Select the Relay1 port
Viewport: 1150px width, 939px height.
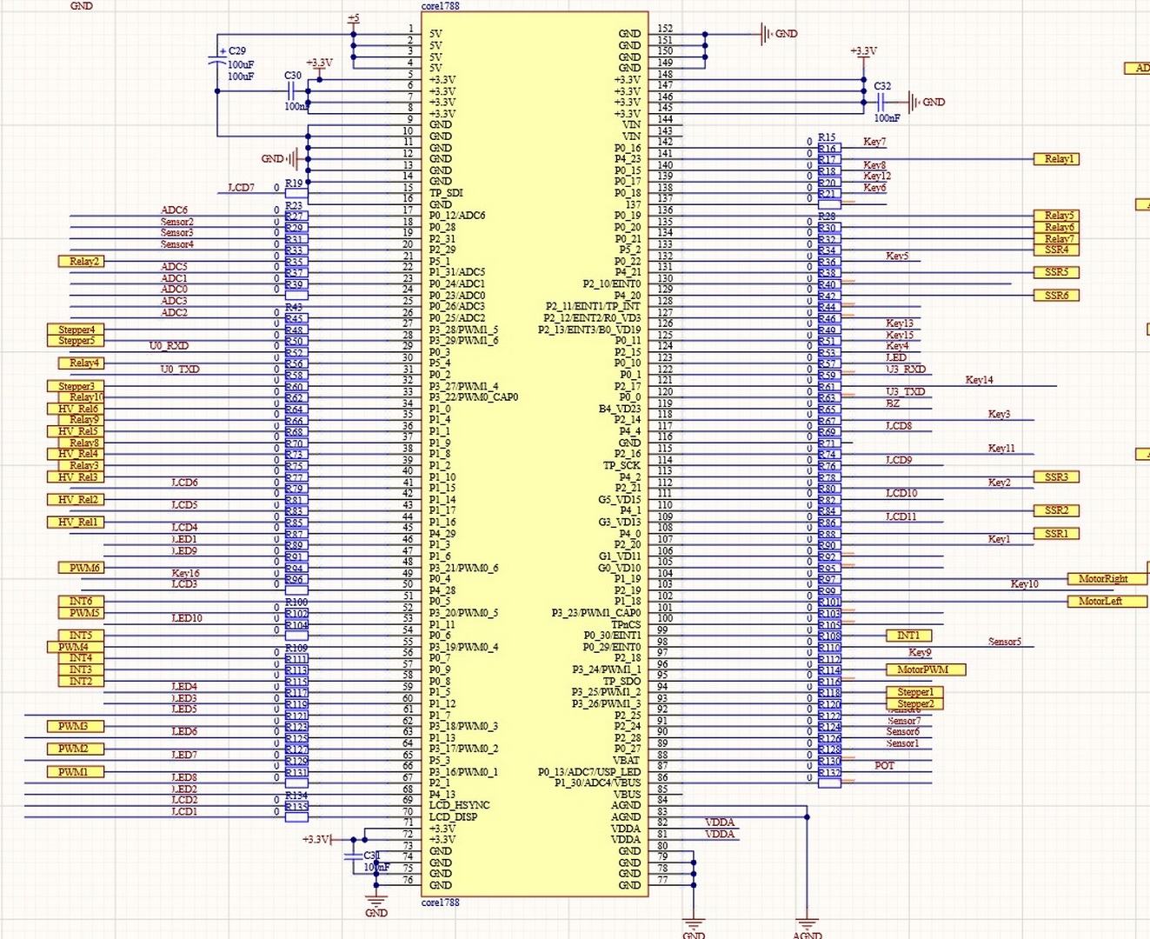pyautogui.click(x=1056, y=159)
